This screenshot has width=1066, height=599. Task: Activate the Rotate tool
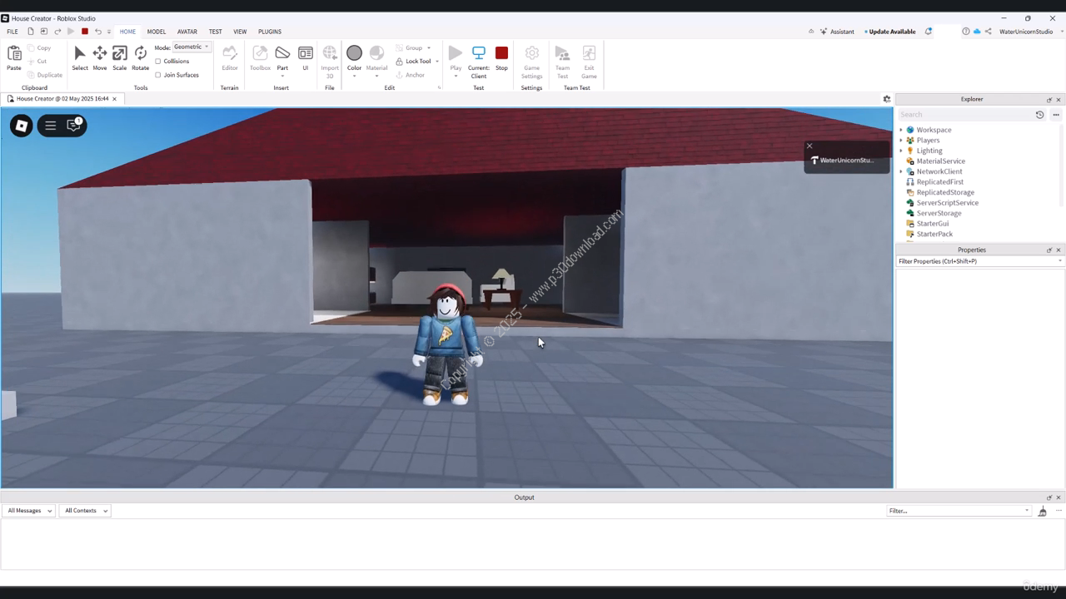coord(141,53)
